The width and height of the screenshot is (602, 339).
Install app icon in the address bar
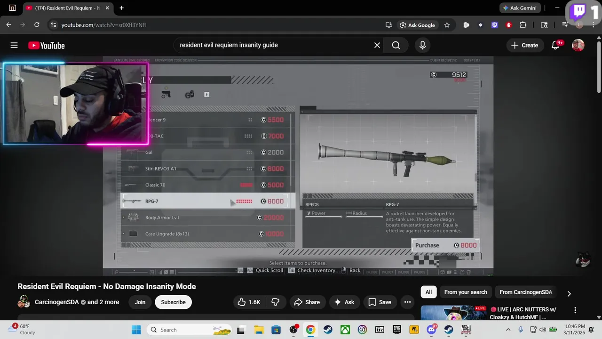coord(388,25)
